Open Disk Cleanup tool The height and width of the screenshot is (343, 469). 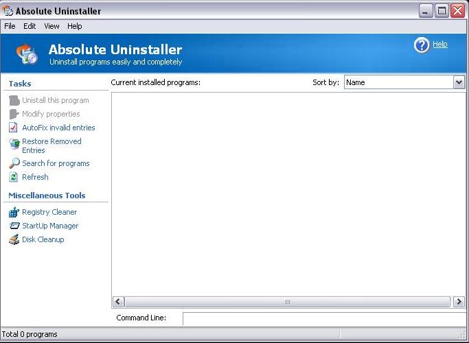pos(43,239)
